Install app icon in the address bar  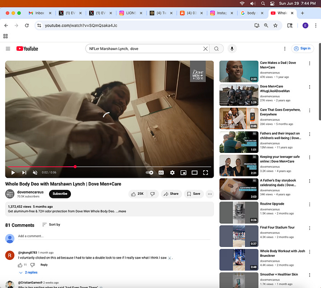(257, 25)
